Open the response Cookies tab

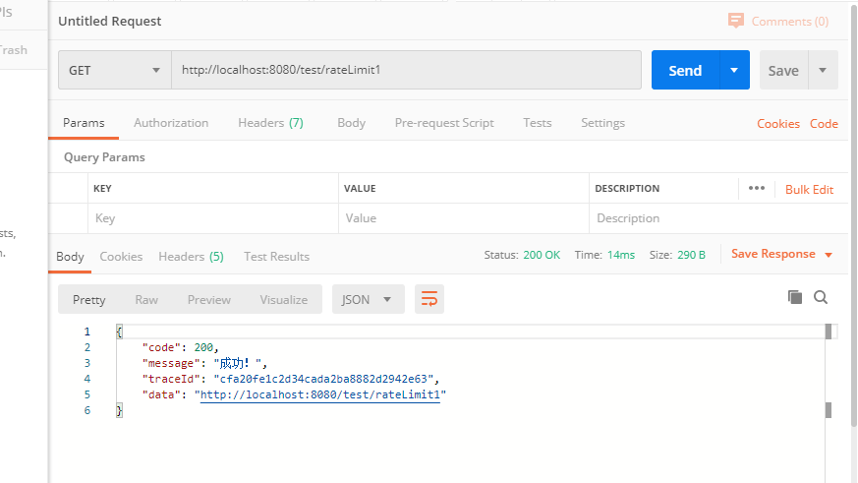(121, 257)
